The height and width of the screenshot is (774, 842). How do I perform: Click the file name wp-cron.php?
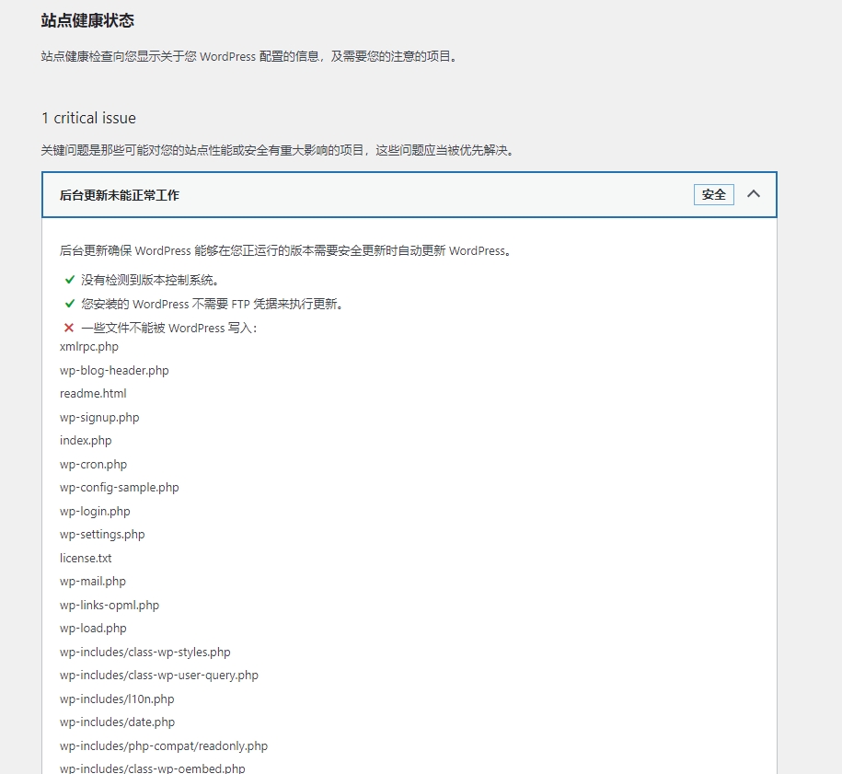click(94, 464)
